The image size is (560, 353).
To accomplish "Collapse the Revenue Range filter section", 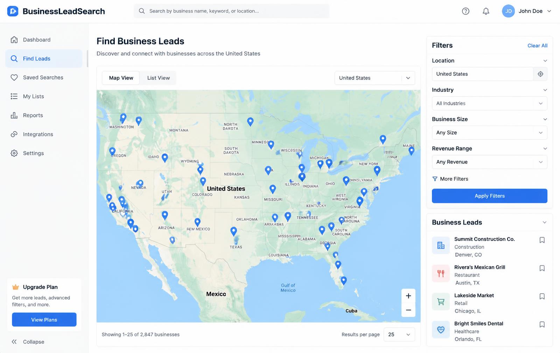I will tap(545, 148).
